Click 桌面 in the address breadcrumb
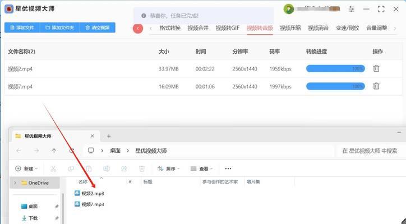This screenshot has height=224, width=406. coord(115,151)
